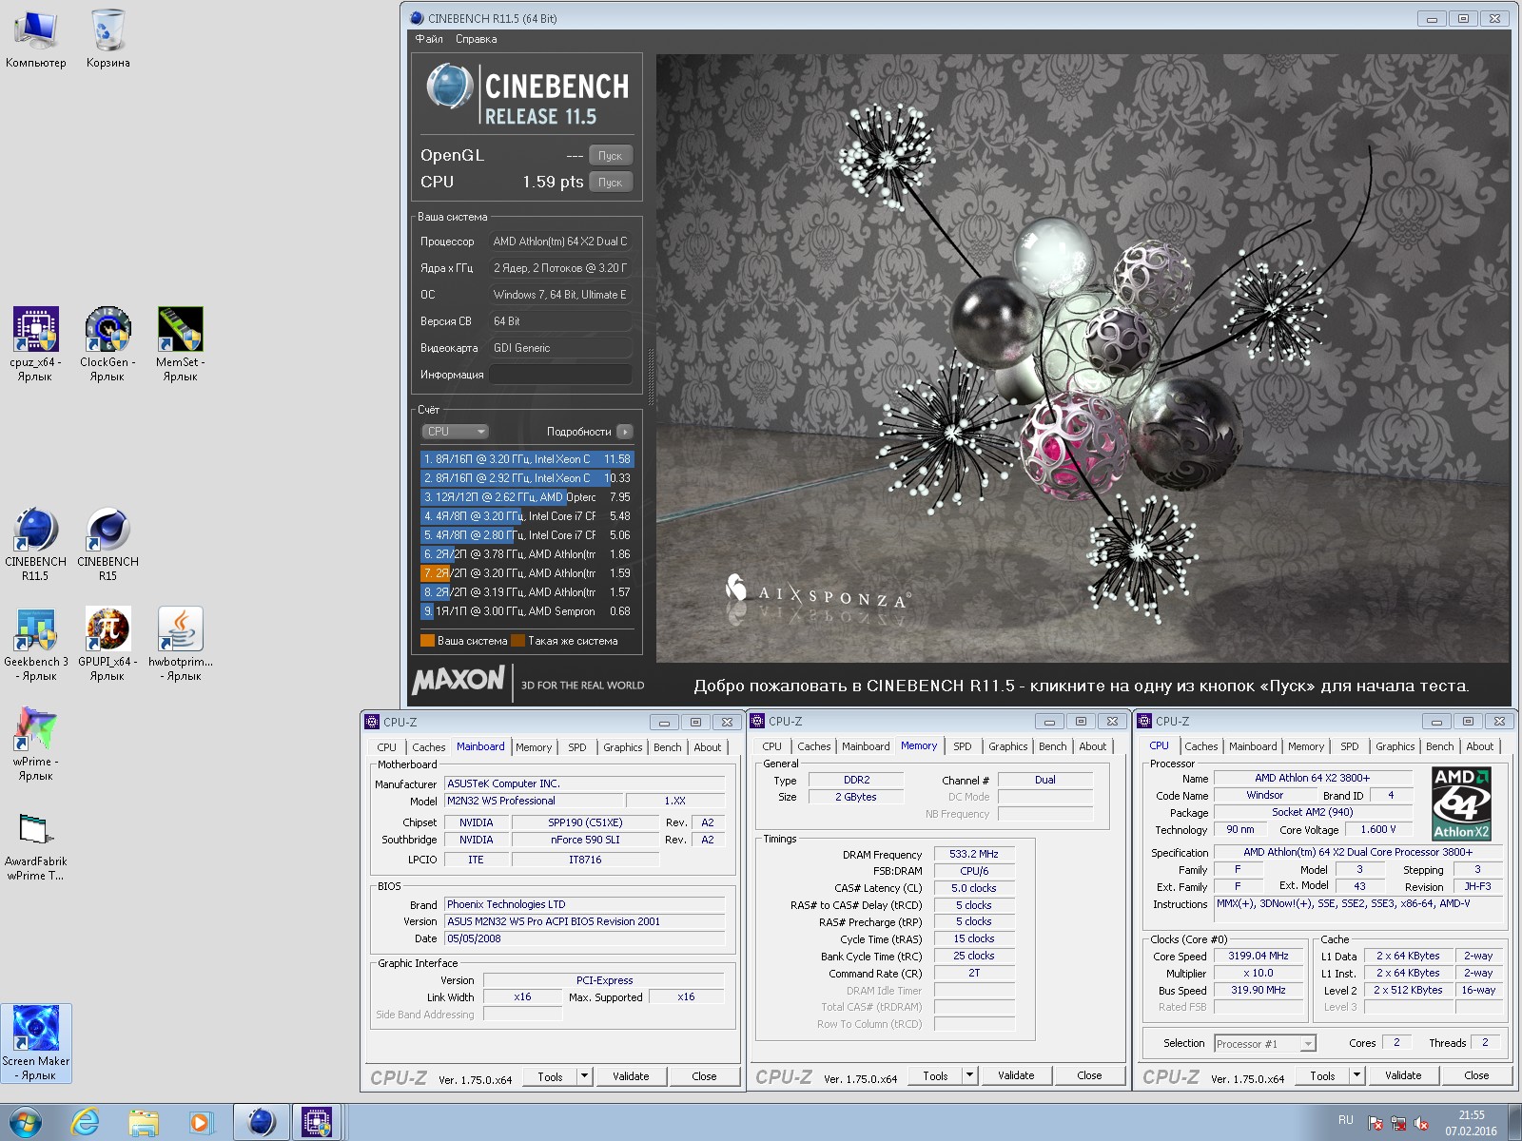Select the hwbotprime Java shortcut icon
The height and width of the screenshot is (1141, 1522).
[x=180, y=644]
